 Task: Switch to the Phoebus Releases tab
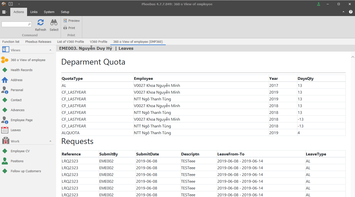(38, 42)
